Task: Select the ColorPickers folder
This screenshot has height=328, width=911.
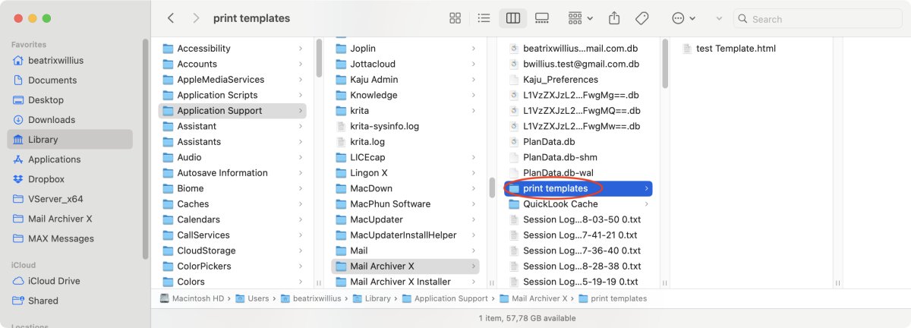Action: pyautogui.click(x=232, y=266)
